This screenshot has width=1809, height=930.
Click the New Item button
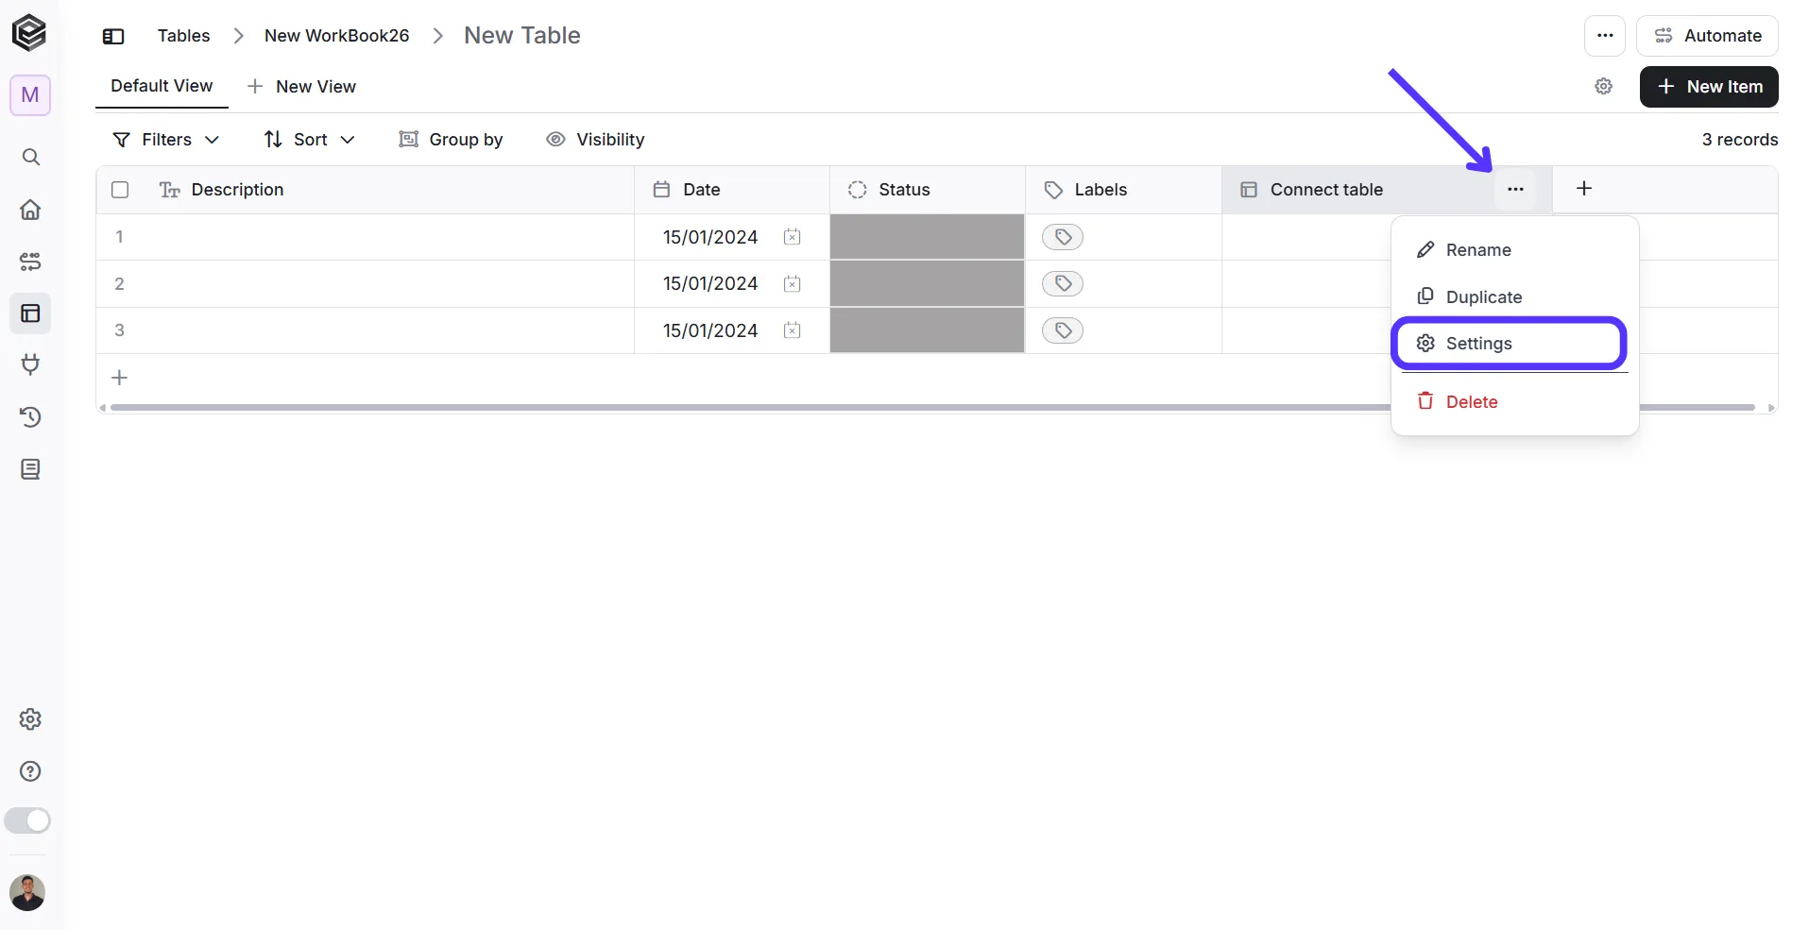[x=1709, y=87]
